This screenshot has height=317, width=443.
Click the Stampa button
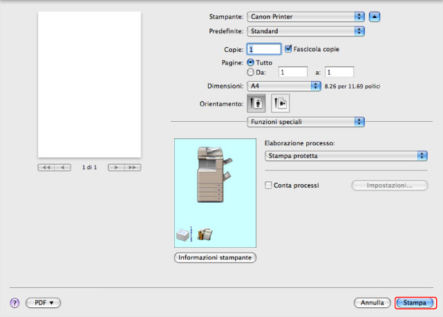pyautogui.click(x=415, y=303)
